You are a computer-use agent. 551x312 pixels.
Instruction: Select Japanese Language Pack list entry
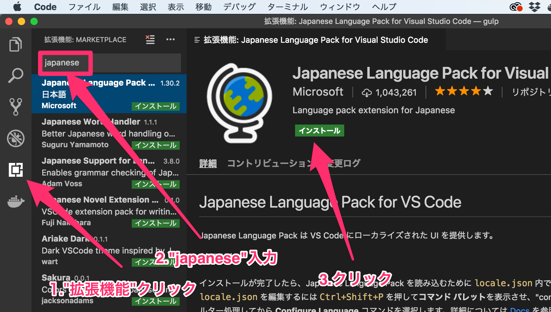[109, 94]
